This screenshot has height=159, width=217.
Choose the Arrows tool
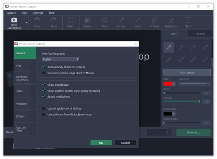pyautogui.click(x=121, y=22)
